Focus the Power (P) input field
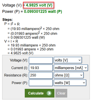Viewport: 92px width, 101px height. [x=41, y=83]
